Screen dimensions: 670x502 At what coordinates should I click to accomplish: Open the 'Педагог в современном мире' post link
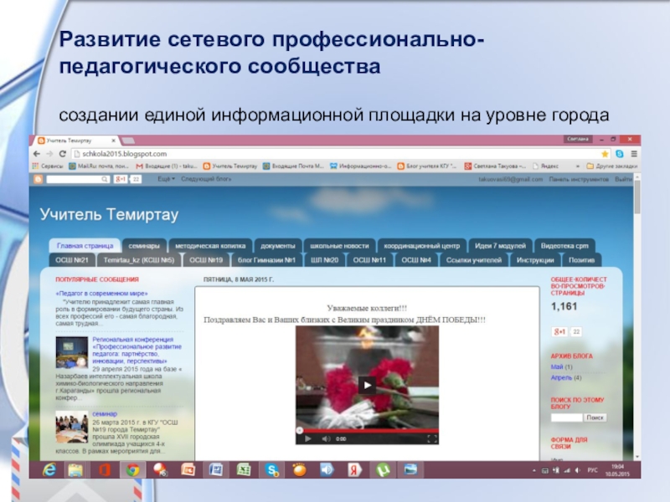tap(102, 294)
